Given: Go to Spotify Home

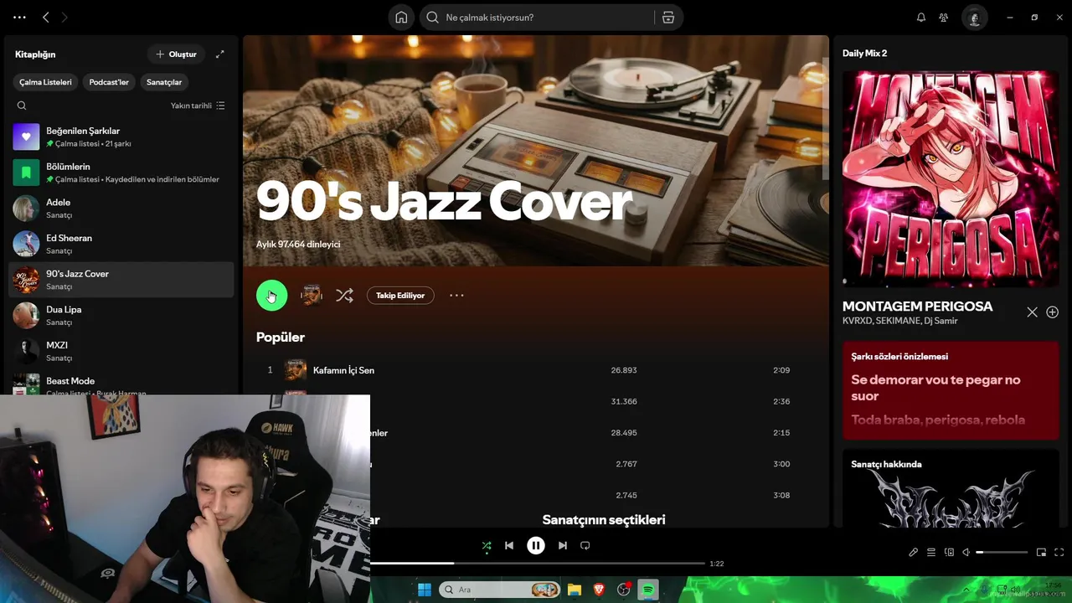Looking at the screenshot, I should coord(401,18).
